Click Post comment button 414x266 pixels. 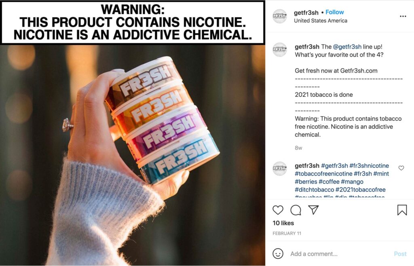[x=400, y=253]
